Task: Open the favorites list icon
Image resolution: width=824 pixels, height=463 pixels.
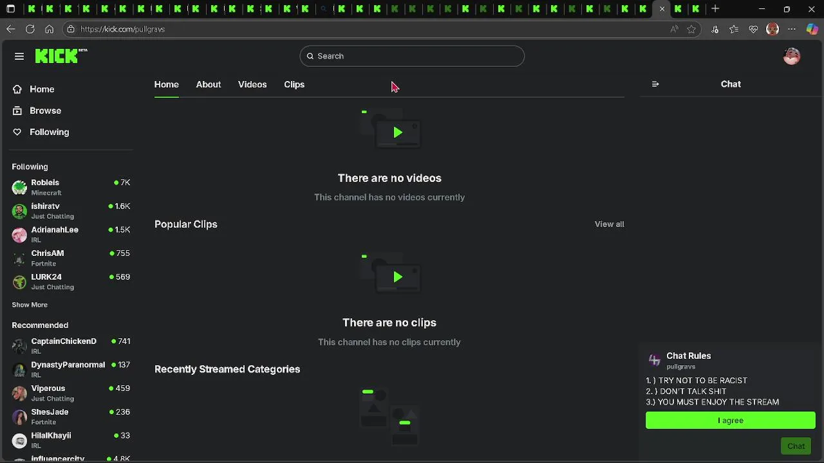Action: point(734,29)
